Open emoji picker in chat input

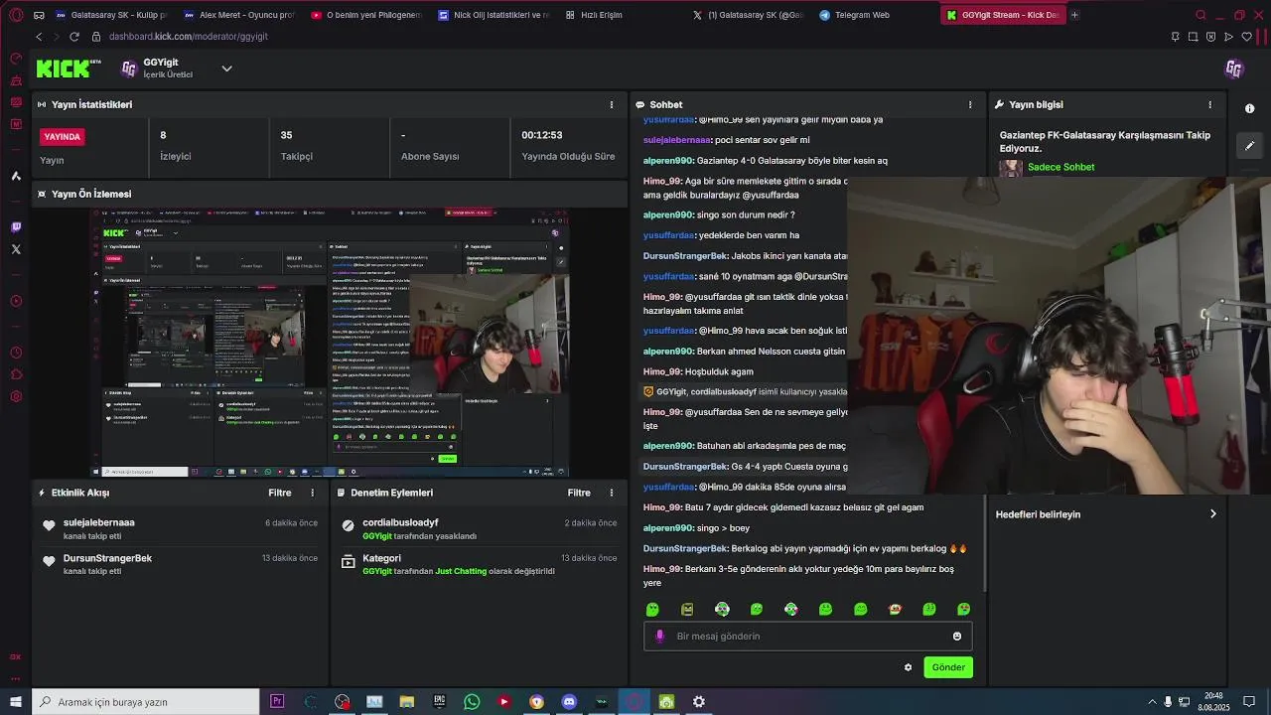point(957,637)
